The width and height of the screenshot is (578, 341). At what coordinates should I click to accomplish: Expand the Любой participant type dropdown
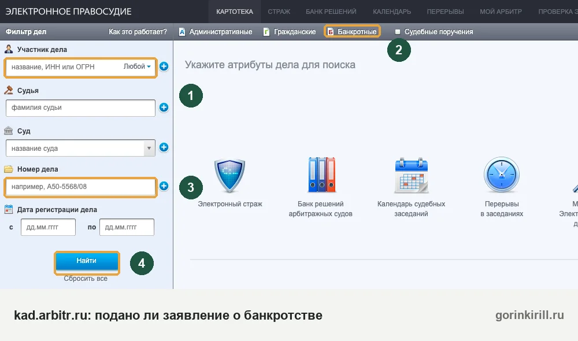pos(137,66)
